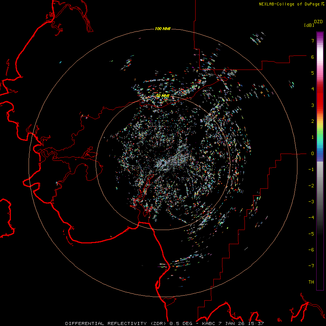Select the -4 value on the dB scale
326x326 pixels.
(x=311, y=218)
